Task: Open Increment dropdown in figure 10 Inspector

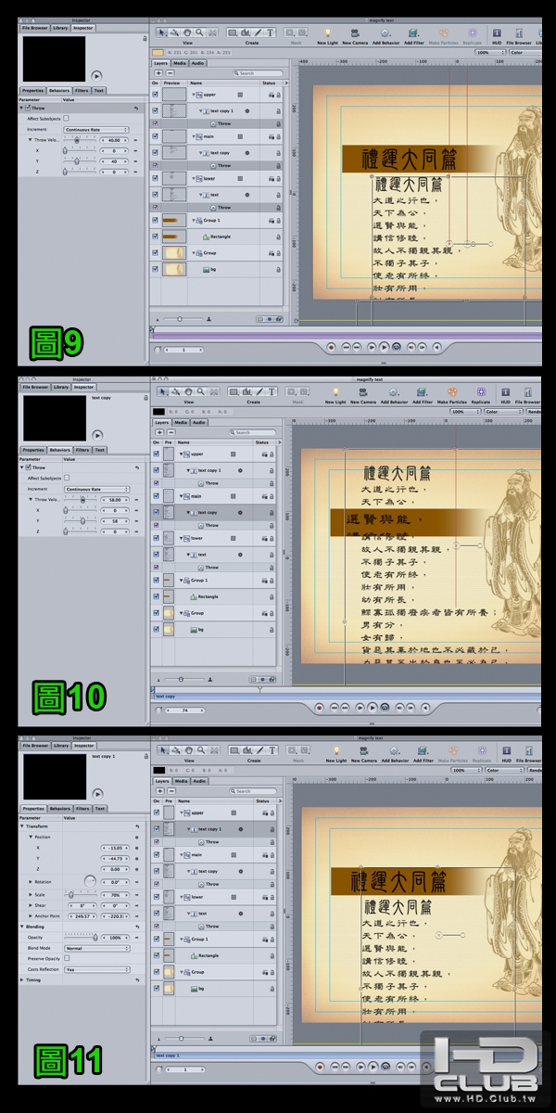Action: point(96,489)
